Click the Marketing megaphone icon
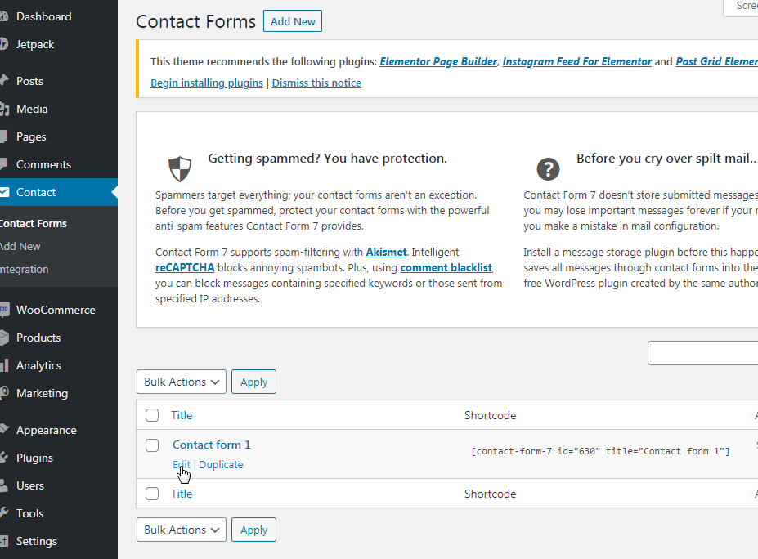The height and width of the screenshot is (559, 758). [x=4, y=393]
